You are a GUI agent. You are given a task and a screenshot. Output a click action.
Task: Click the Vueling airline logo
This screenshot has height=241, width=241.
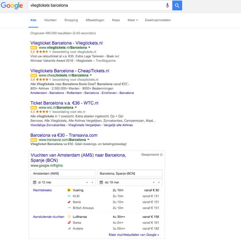point(69,190)
